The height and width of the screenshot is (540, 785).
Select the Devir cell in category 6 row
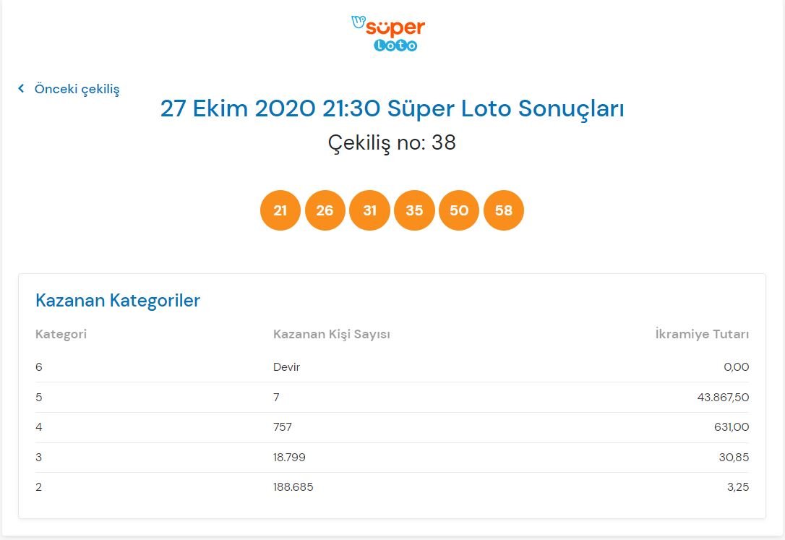(286, 367)
